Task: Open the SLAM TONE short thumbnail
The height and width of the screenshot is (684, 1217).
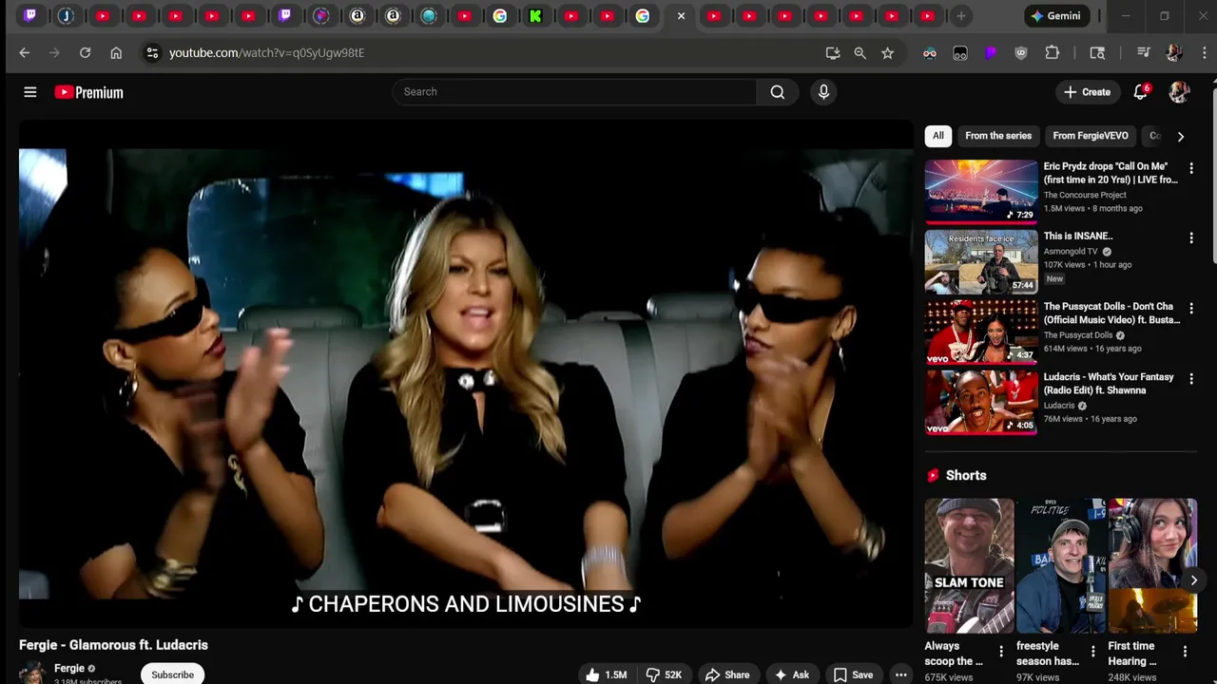Action: 969,565
